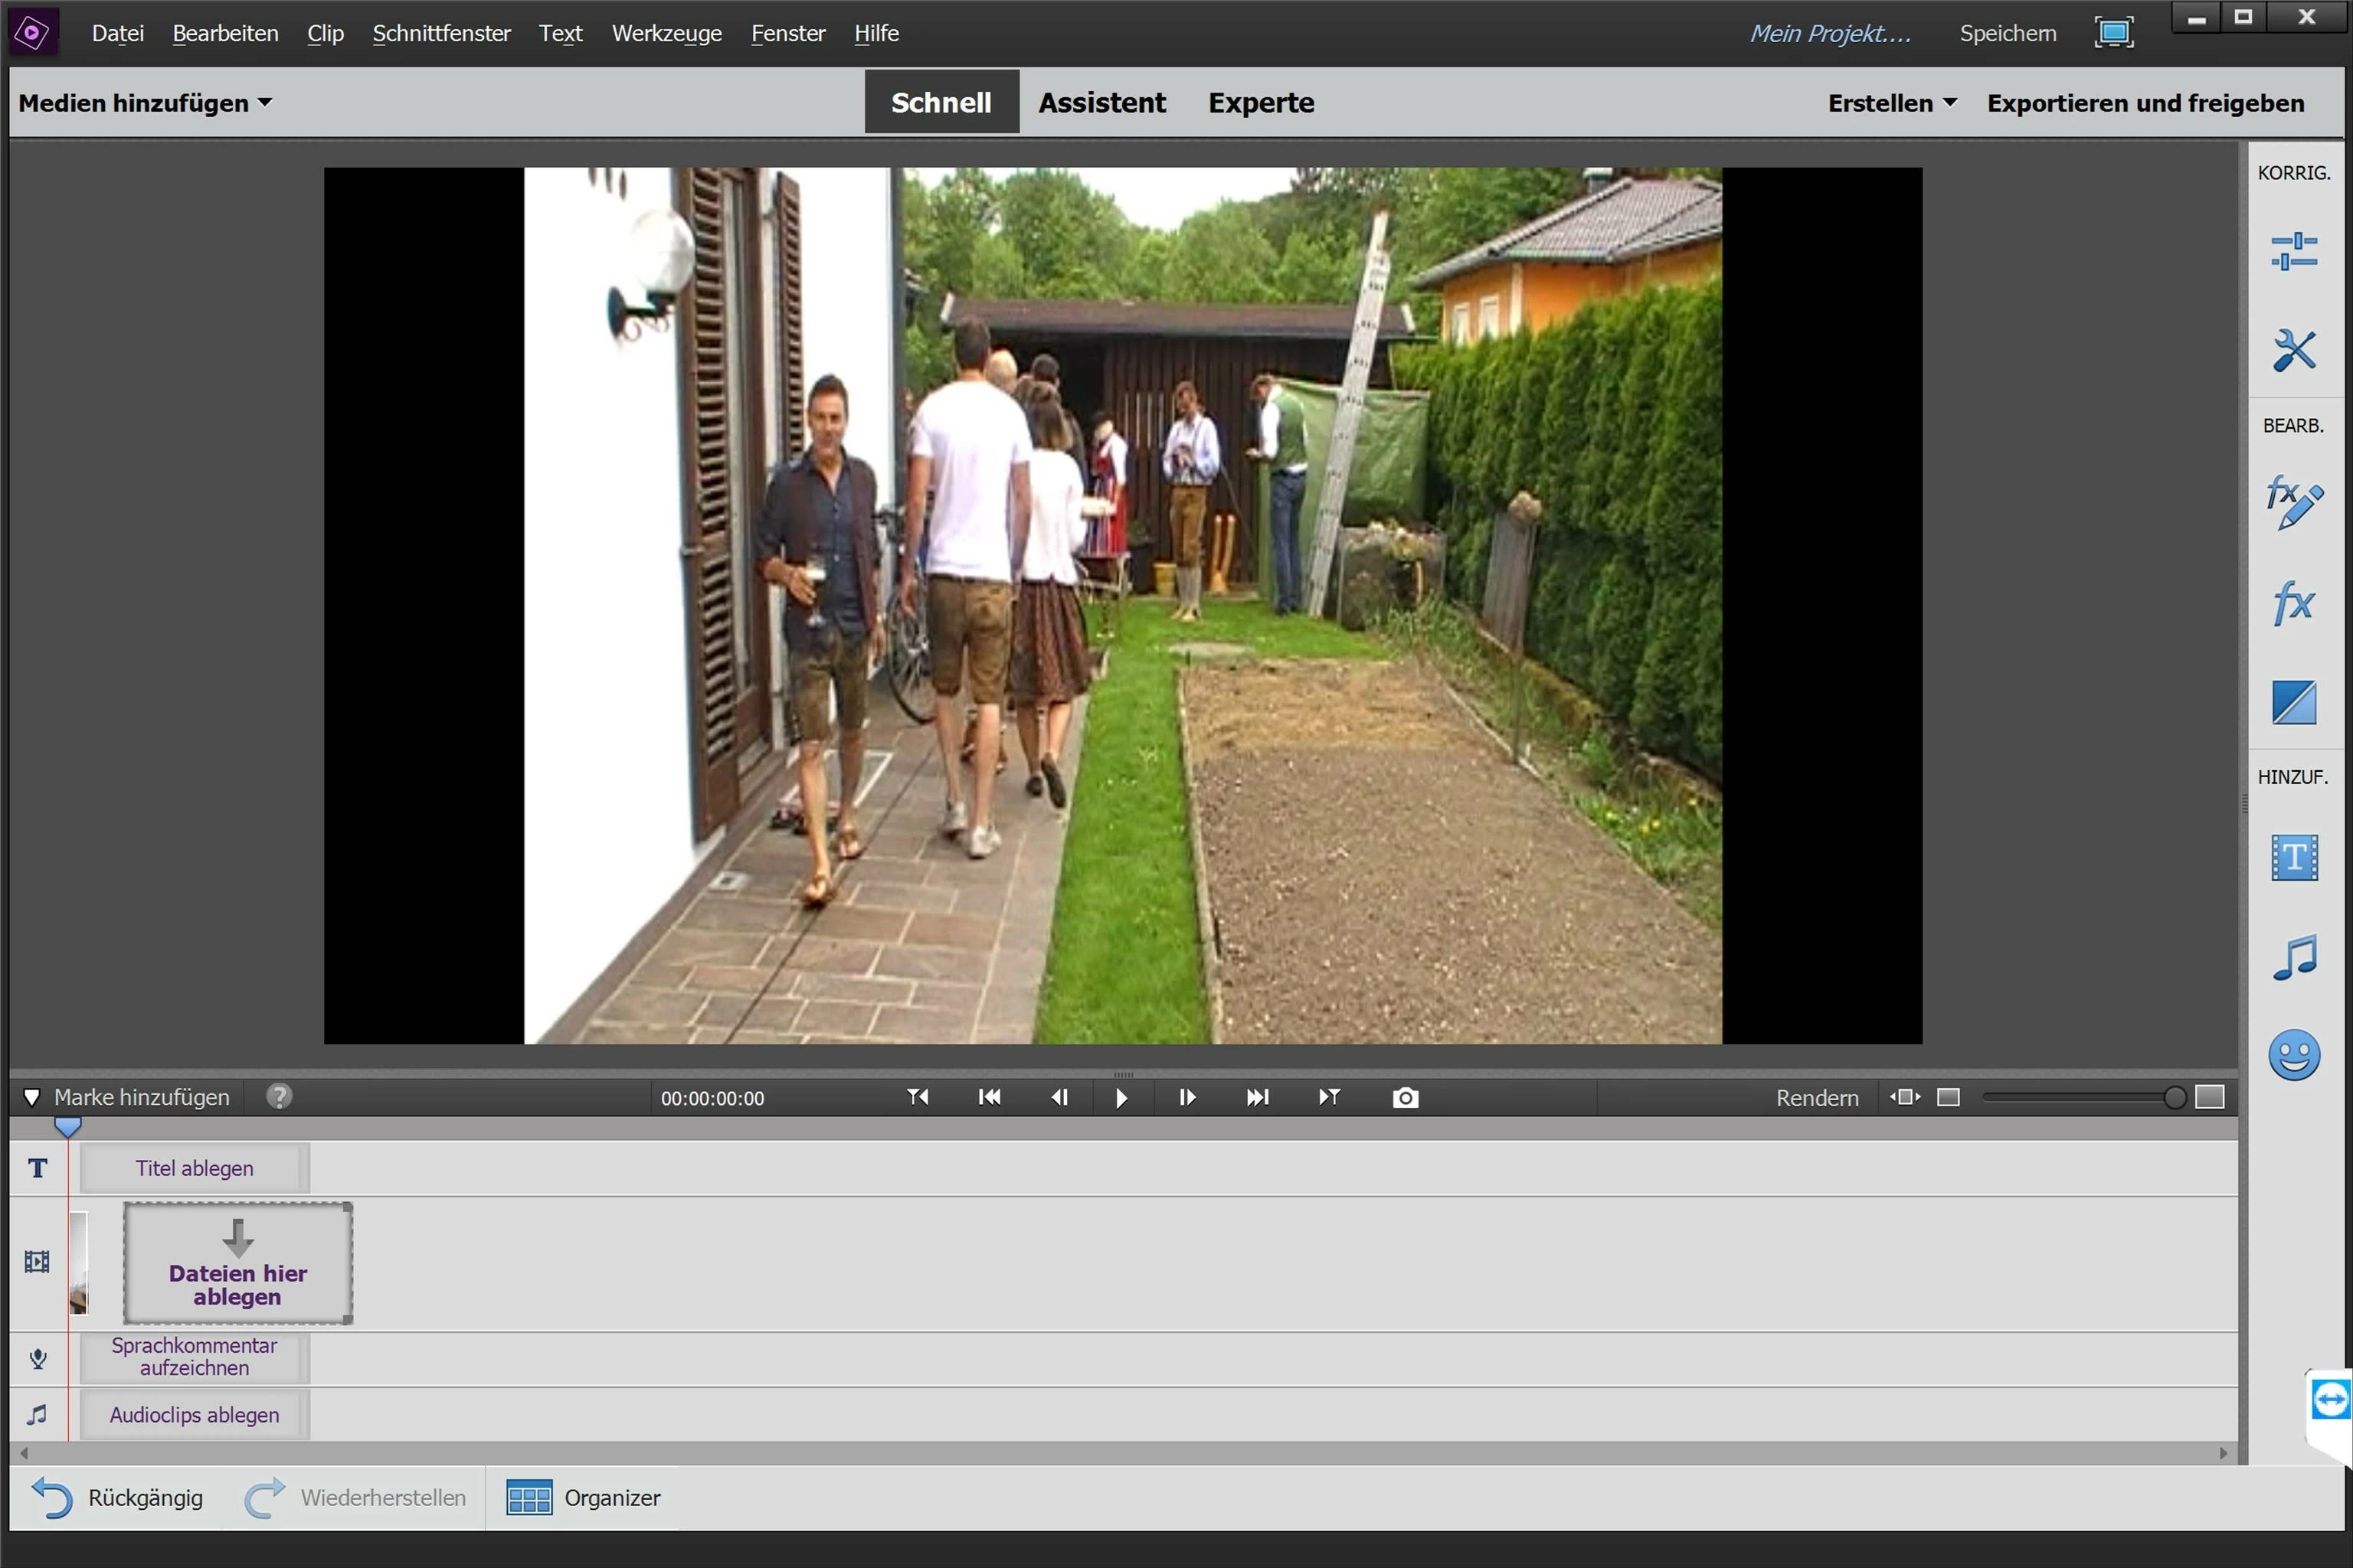
Task: Open the Schnittfenster menu
Action: click(x=441, y=33)
